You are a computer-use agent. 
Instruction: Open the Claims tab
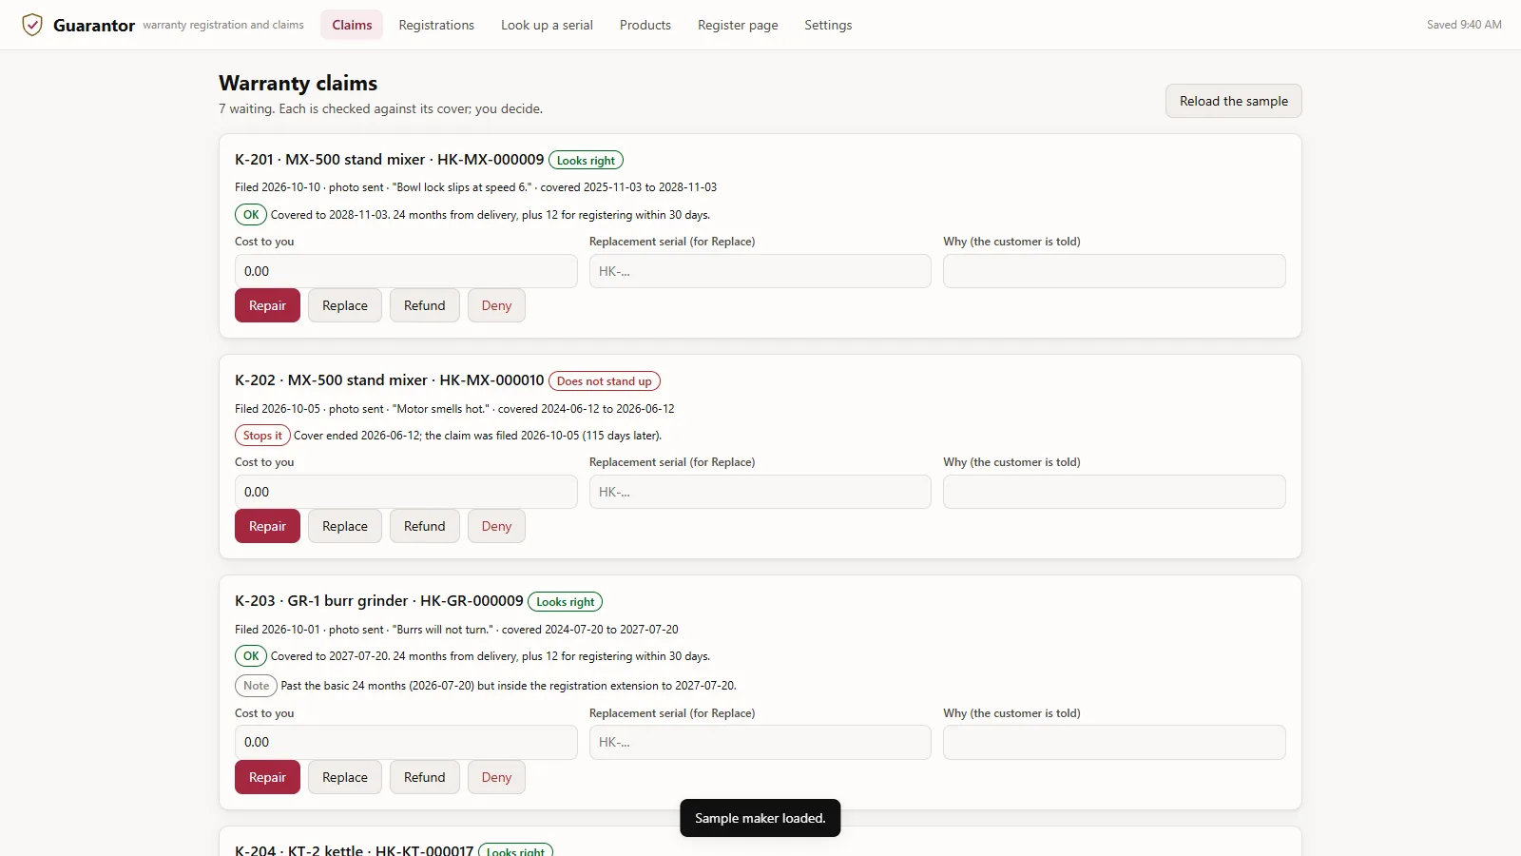(x=352, y=25)
